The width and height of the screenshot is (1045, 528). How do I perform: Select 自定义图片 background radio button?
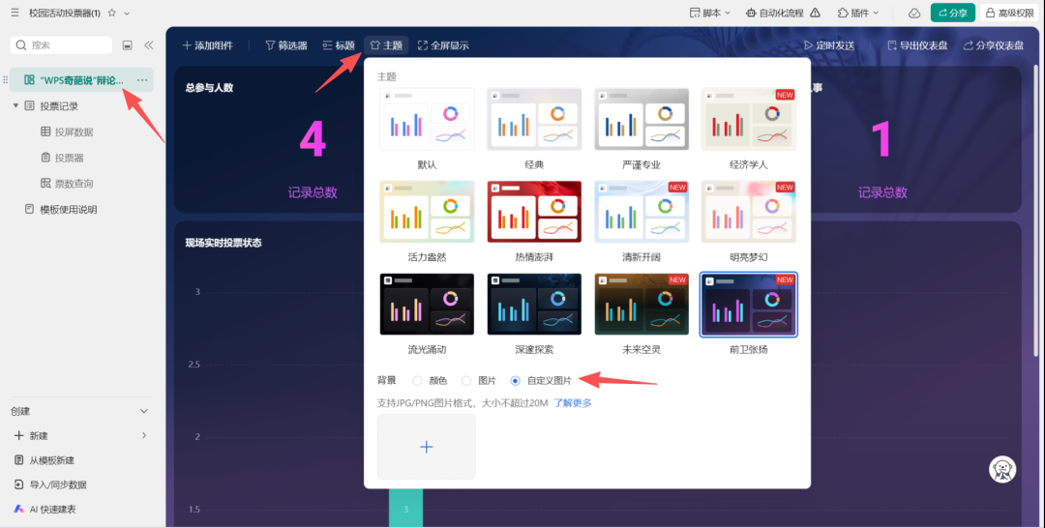coord(515,381)
